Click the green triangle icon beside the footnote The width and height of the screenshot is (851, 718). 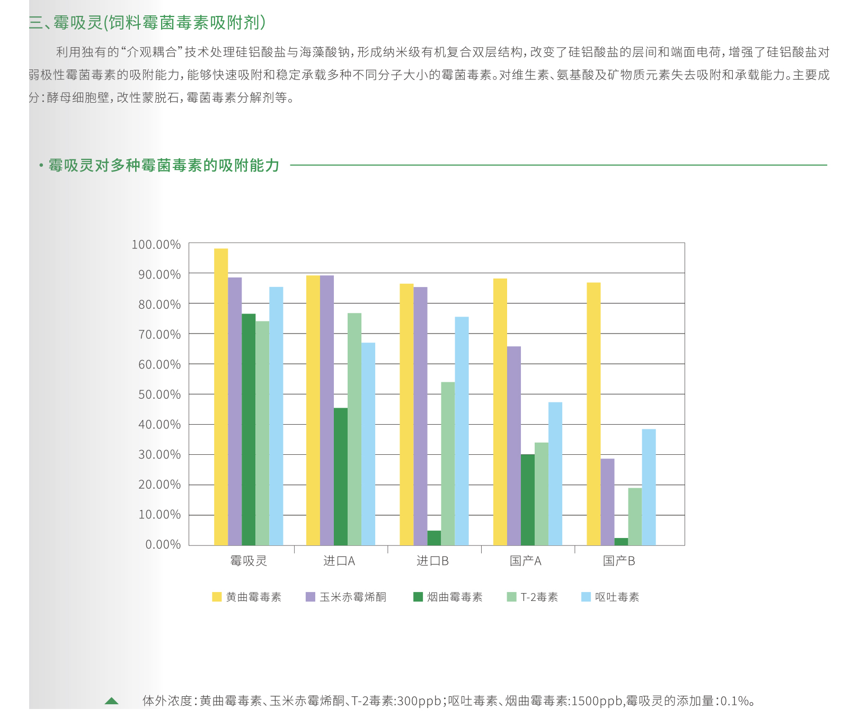click(112, 701)
